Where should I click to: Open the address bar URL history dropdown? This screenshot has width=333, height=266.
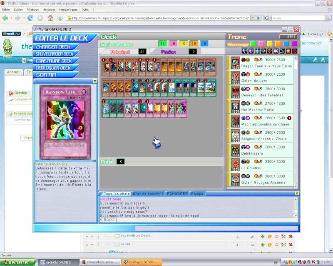[x=253, y=18]
